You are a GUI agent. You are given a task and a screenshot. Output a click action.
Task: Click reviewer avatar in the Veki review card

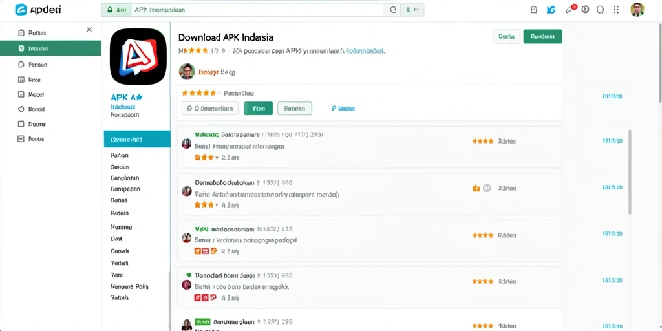point(186,238)
